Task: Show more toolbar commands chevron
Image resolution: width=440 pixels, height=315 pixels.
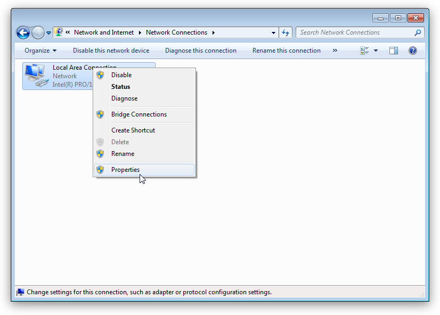Action: 335,51
